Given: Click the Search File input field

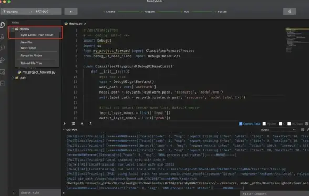Looking at the screenshot, I should 40,193.
